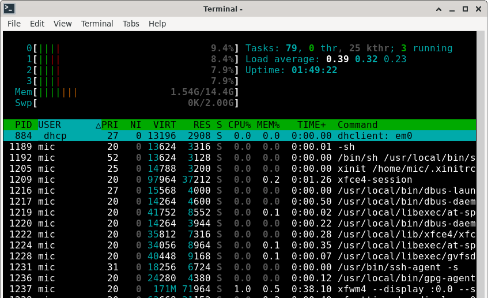
Task: Open the Terminal menu
Action: coord(97,24)
